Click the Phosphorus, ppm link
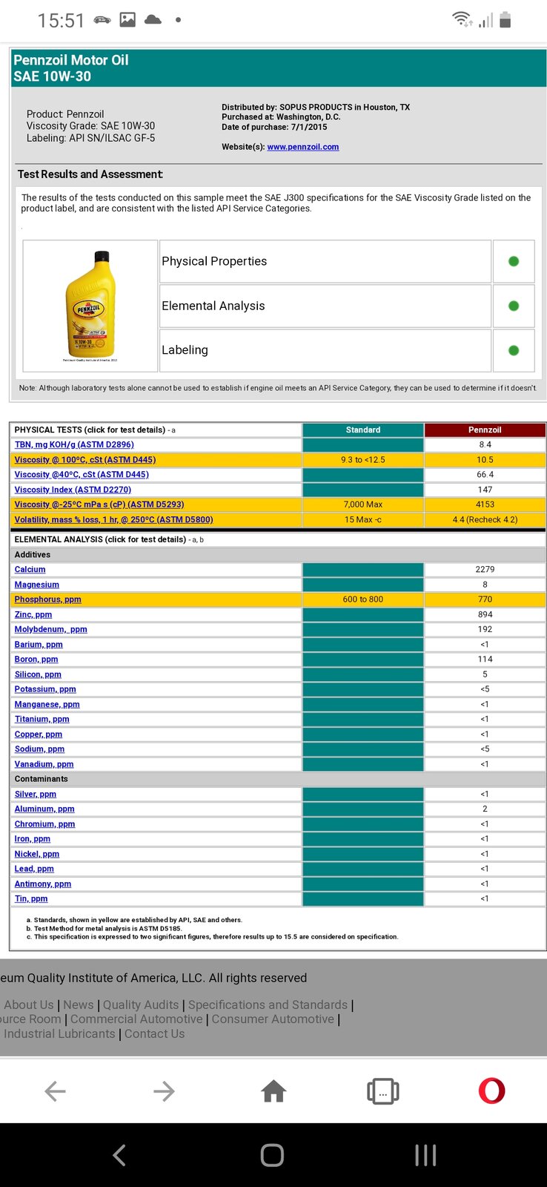The height and width of the screenshot is (1187, 547). (x=47, y=599)
